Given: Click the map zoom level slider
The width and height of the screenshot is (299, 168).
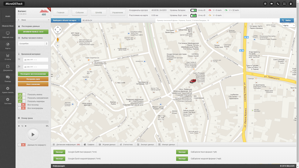Looking at the screenshot, I should pyautogui.click(x=58, y=61).
